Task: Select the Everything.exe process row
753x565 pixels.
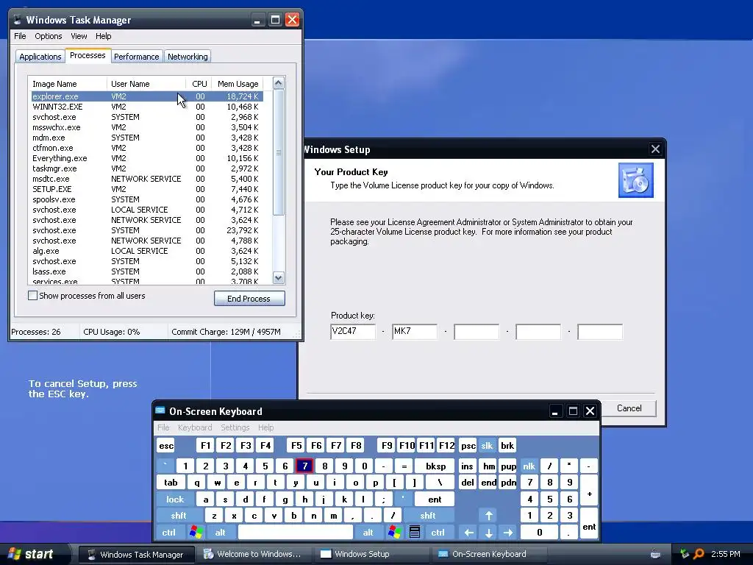Action: 147,158
